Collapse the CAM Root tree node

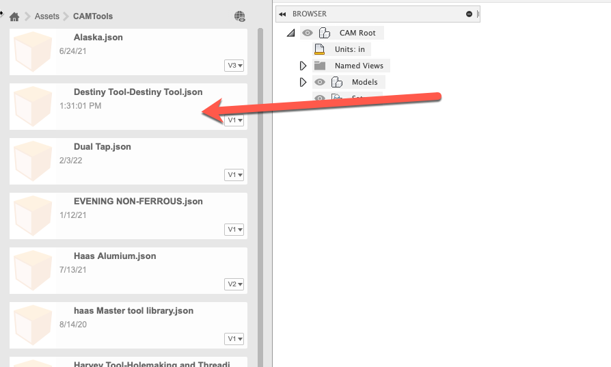[x=290, y=33]
